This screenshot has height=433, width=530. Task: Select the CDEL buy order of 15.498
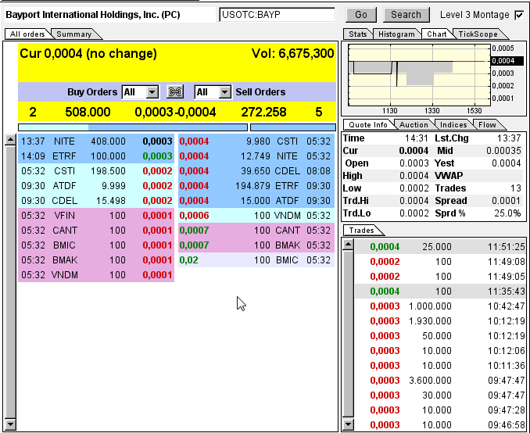(x=96, y=201)
